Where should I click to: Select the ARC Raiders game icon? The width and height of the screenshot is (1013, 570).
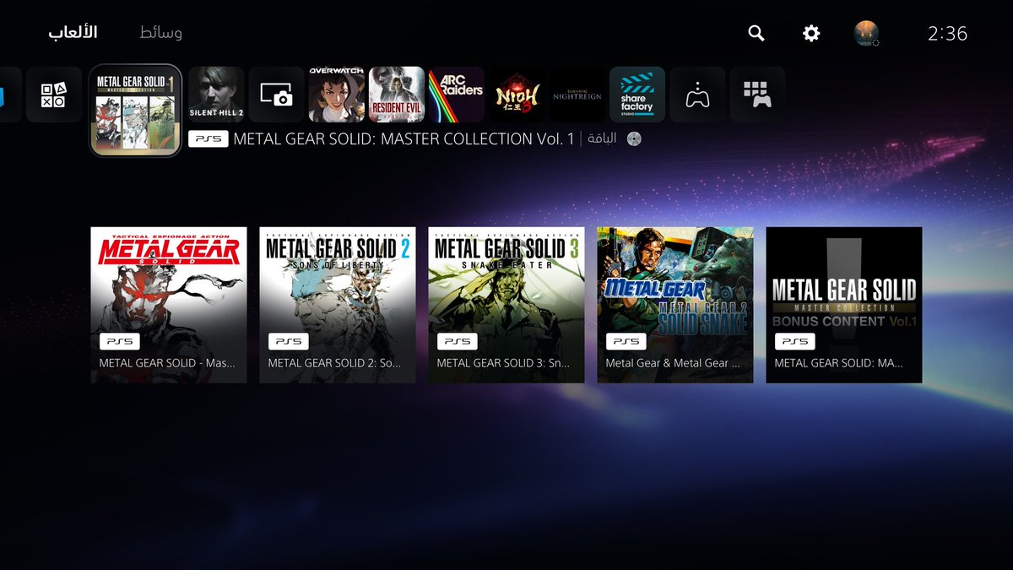(x=457, y=95)
